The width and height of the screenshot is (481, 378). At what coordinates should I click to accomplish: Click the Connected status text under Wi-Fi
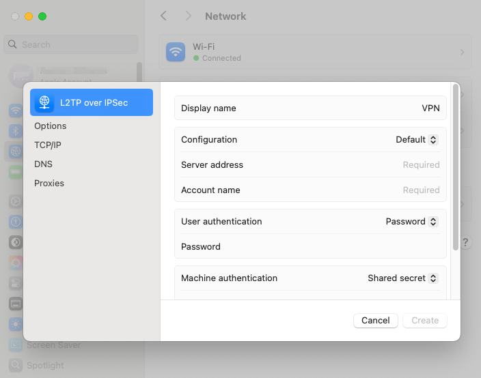click(221, 58)
